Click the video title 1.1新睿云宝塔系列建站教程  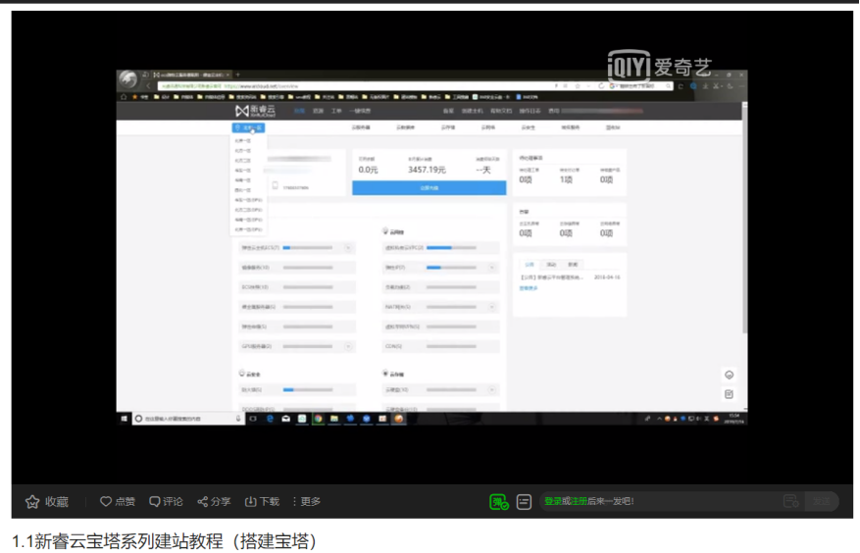(x=164, y=541)
